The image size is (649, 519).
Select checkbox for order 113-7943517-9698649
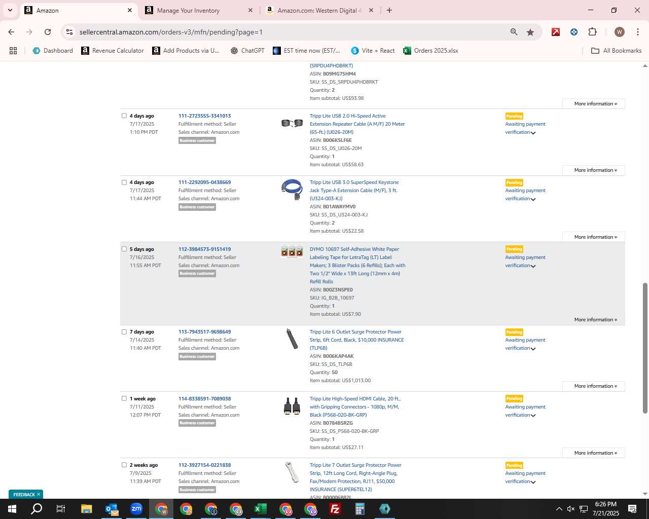point(124,331)
